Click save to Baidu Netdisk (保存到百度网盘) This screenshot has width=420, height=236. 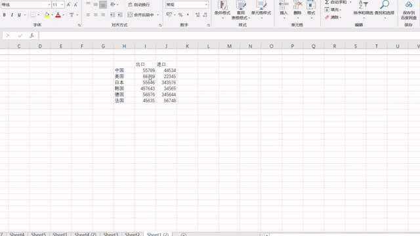point(408,10)
